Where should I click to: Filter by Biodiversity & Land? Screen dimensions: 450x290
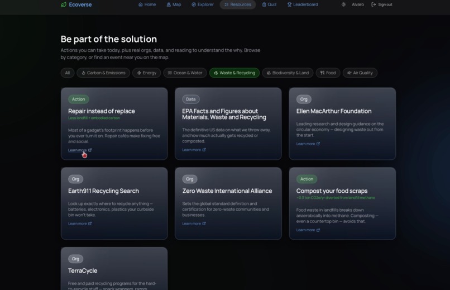click(x=288, y=73)
